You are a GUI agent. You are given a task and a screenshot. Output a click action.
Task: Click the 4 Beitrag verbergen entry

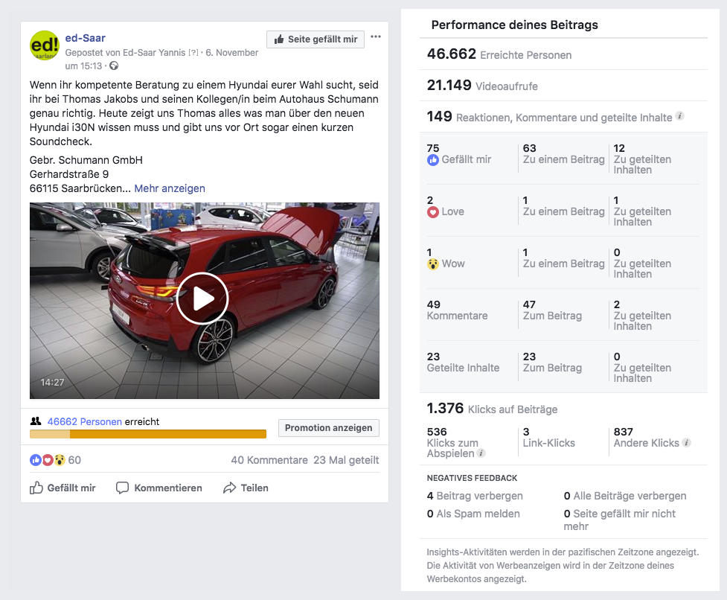[x=475, y=496]
